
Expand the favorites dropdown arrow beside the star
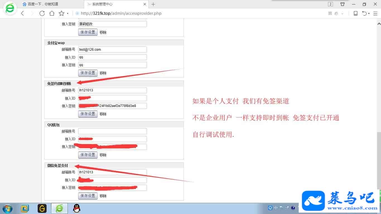pos(67,13)
